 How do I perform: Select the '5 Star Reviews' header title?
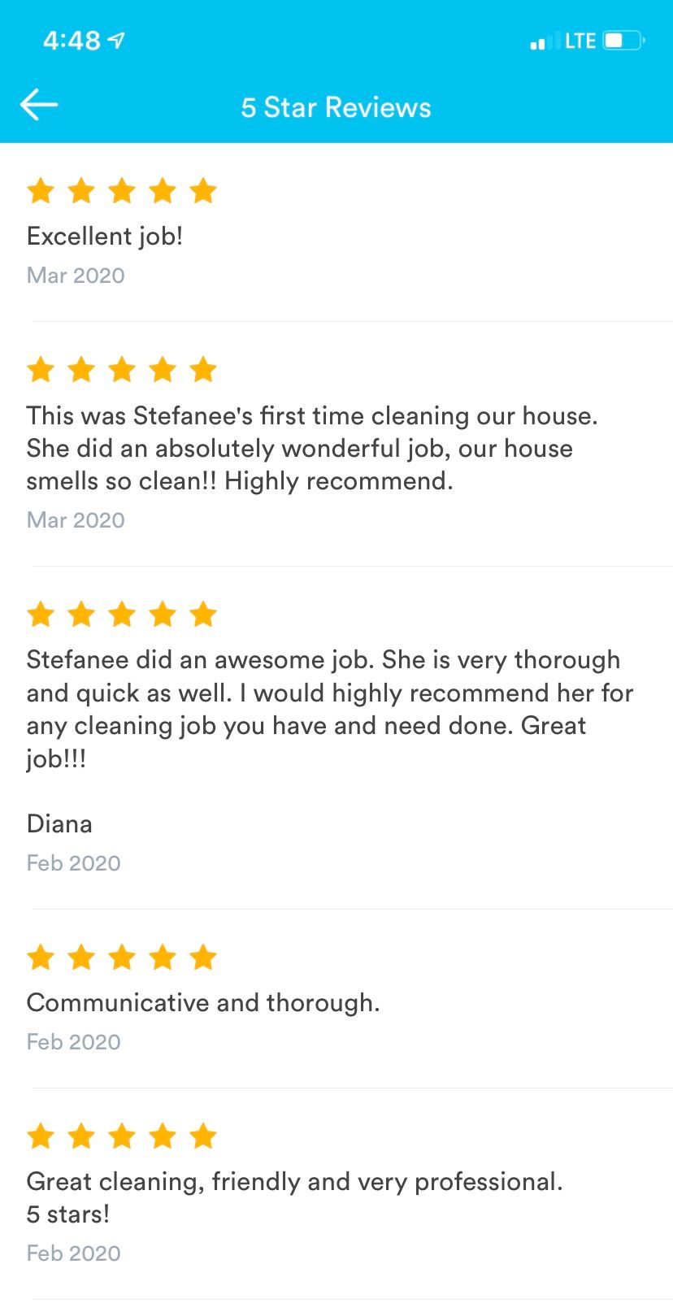pos(336,107)
